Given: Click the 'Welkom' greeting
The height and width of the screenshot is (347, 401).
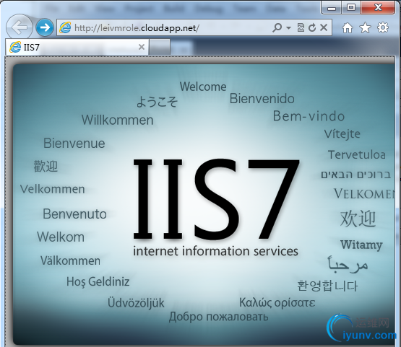Looking at the screenshot, I should click(61, 237).
